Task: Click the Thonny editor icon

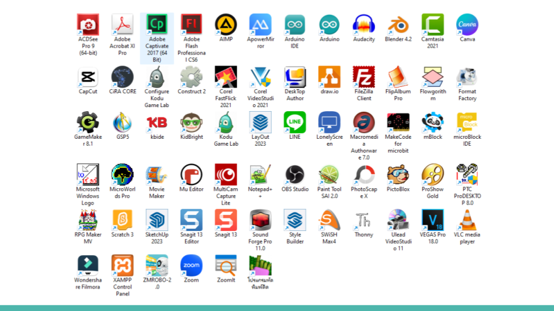Action: (x=364, y=220)
